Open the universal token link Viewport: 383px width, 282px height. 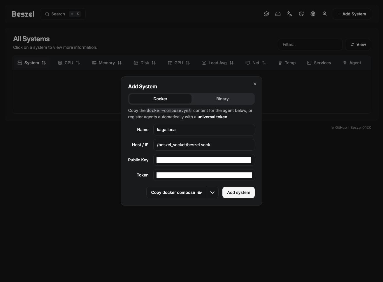pos(212,117)
